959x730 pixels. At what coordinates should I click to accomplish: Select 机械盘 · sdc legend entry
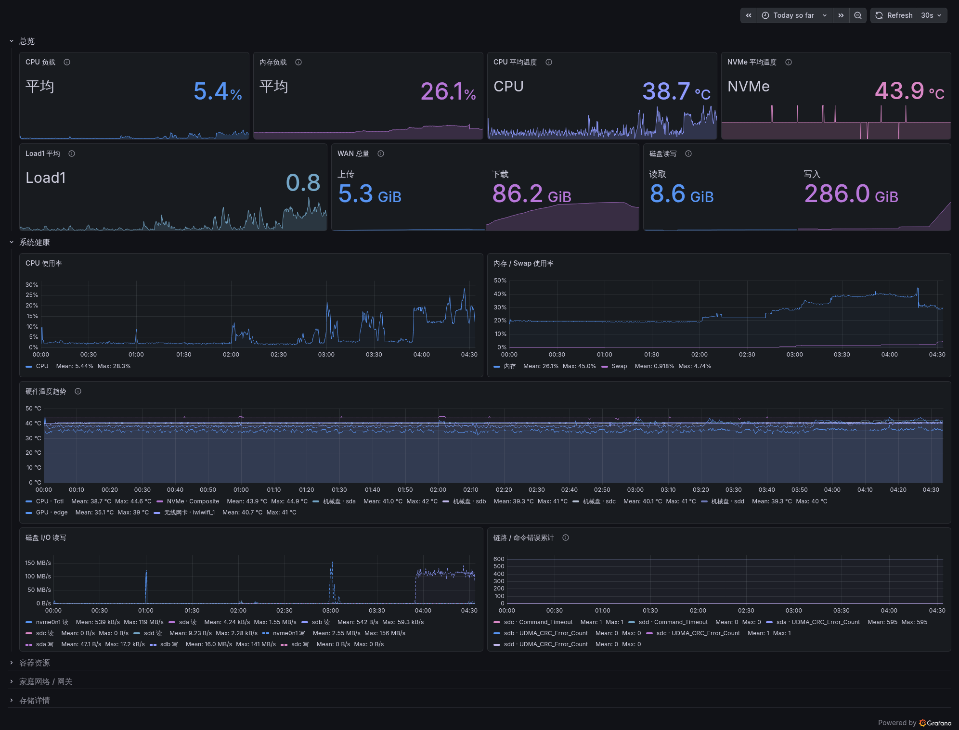pos(599,501)
